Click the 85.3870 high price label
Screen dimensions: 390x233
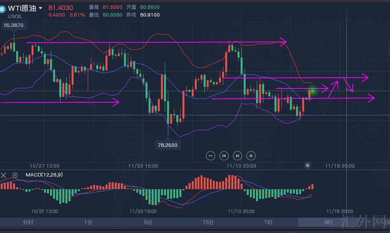pyautogui.click(x=13, y=25)
